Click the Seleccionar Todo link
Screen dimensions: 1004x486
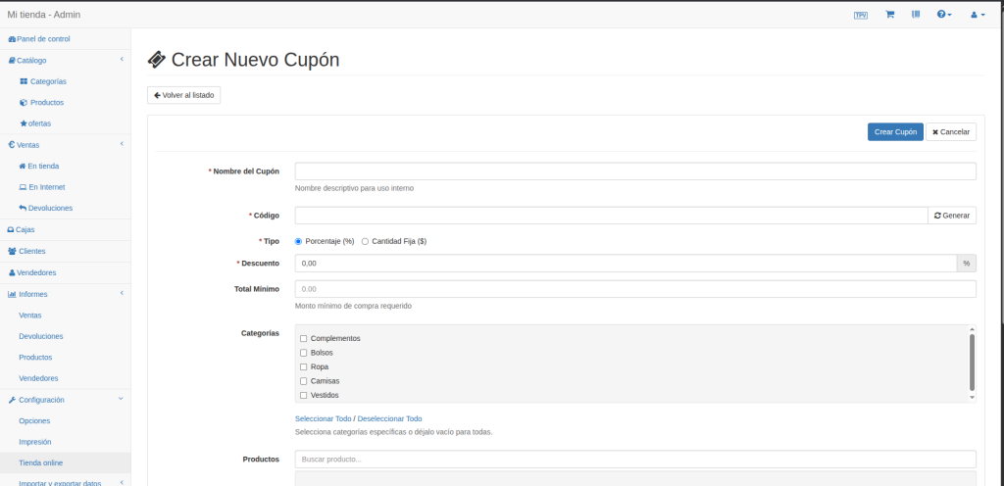323,418
